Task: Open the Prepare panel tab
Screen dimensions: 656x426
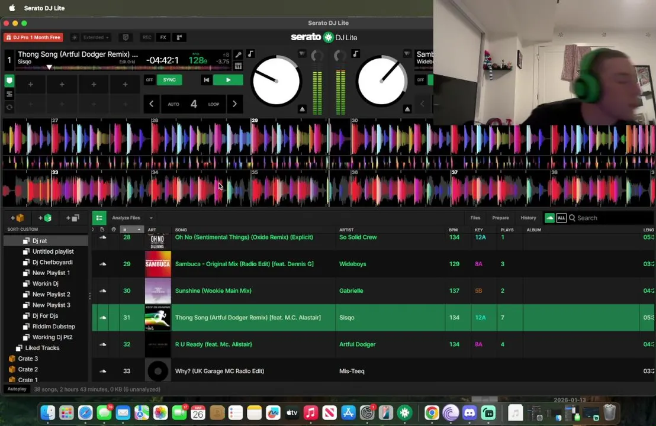Action: (500, 218)
